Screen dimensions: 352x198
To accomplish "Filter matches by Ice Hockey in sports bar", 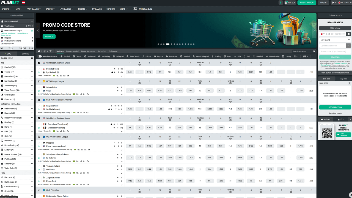I will [104, 56].
